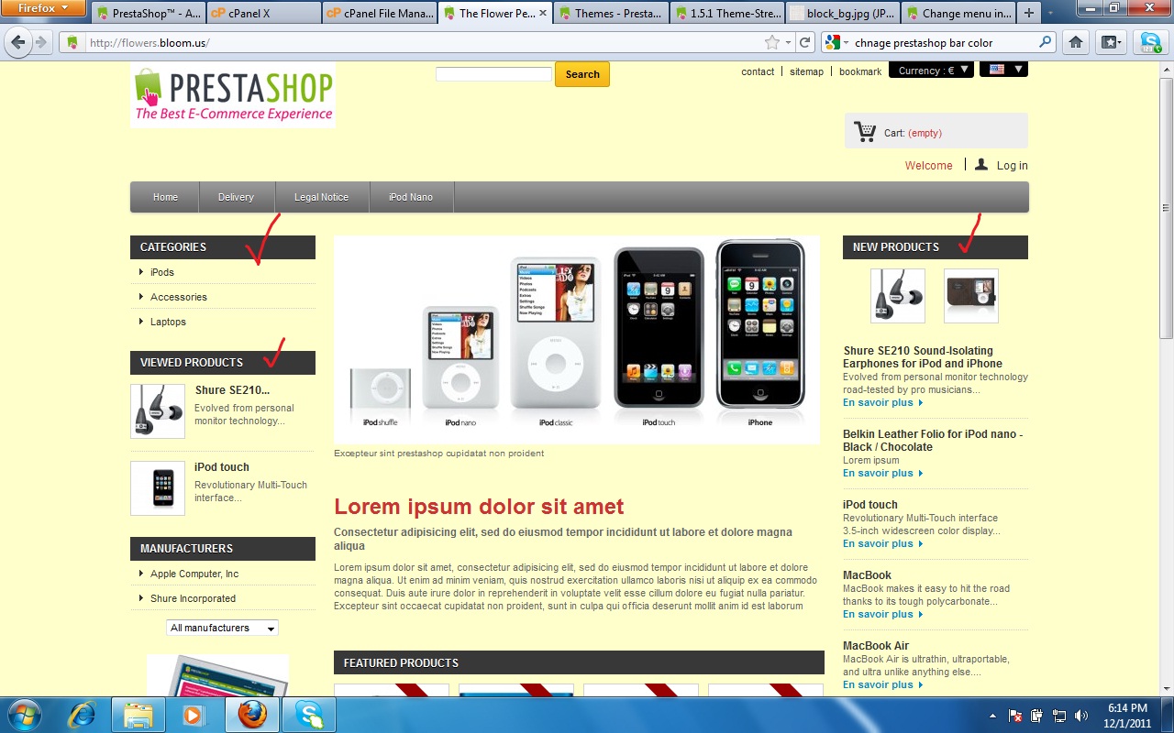
Task: Click the yellow Search button
Action: point(582,74)
